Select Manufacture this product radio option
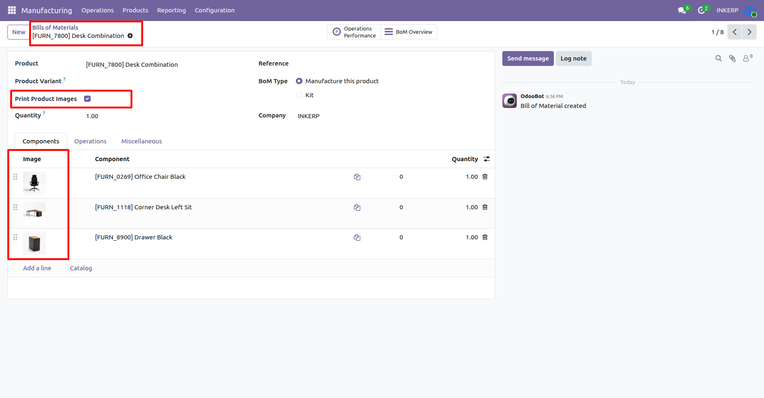Viewport: 764px width, 398px height. coord(299,81)
